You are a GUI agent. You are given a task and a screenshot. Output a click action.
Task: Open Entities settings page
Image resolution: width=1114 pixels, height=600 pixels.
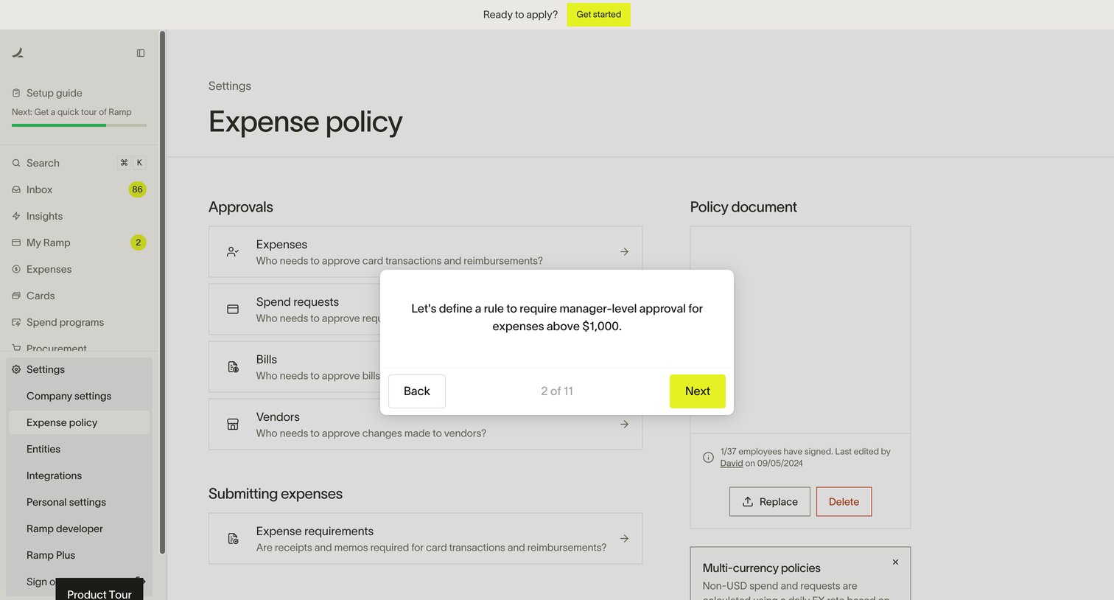tap(79, 449)
